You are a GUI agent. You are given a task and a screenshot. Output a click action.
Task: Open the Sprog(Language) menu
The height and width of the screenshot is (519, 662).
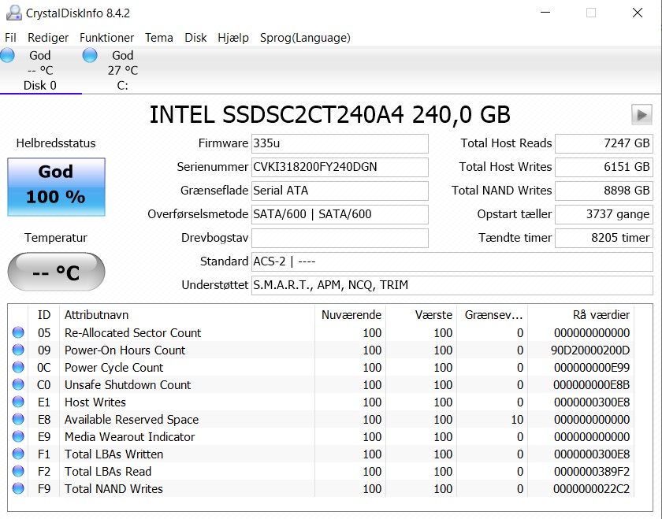click(x=305, y=38)
